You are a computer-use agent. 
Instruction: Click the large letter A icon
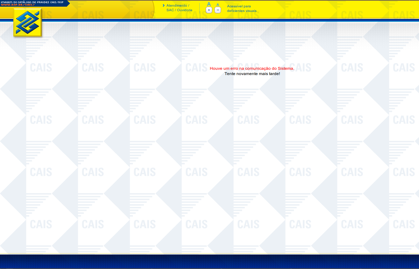209,4
